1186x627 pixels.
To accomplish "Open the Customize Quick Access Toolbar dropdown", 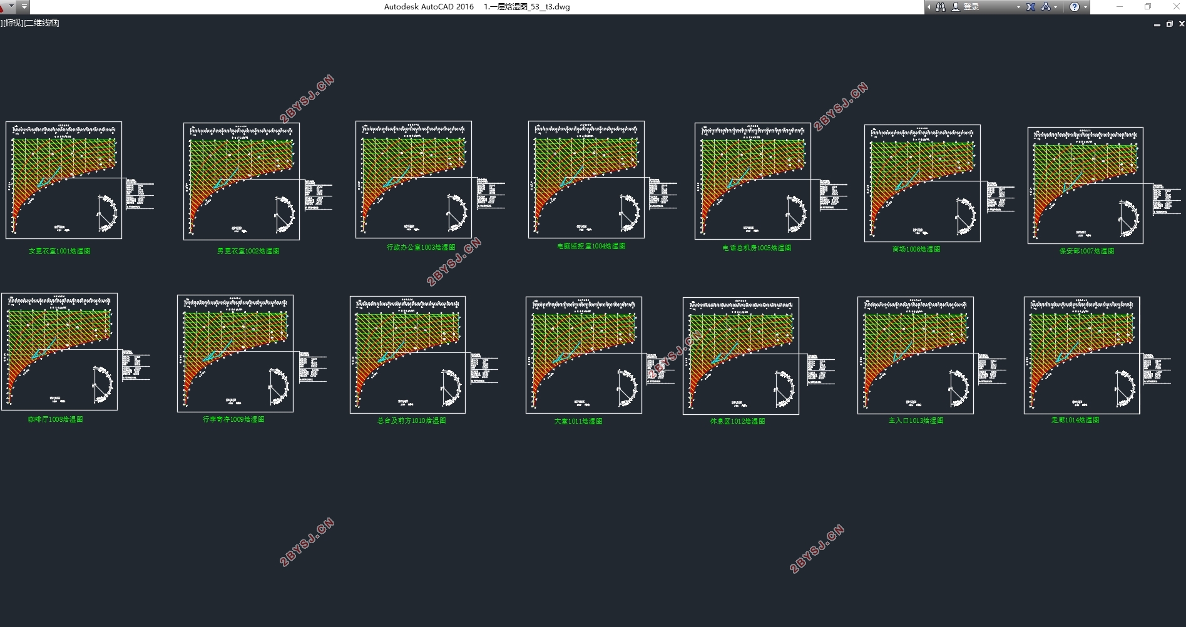I will click(24, 7).
